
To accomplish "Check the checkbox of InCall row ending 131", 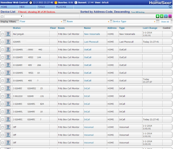I will pyautogui.click(x=3, y=96).
